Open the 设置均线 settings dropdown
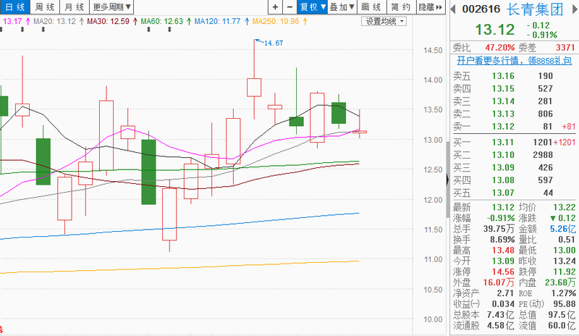 [384, 21]
